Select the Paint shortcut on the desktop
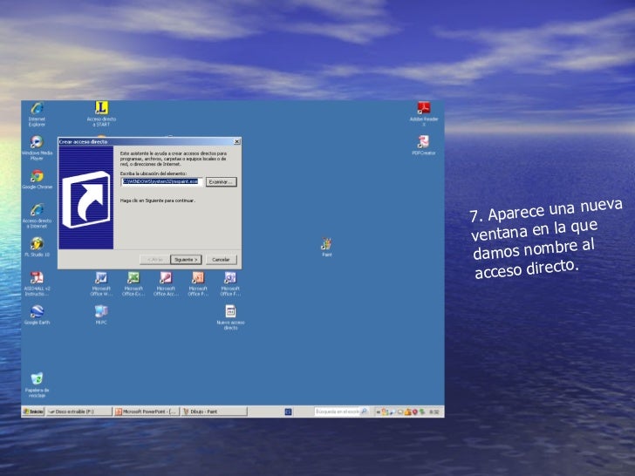 (x=326, y=244)
